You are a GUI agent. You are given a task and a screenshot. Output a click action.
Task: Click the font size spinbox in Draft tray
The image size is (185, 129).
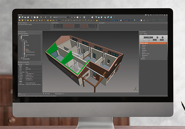coord(162,40)
